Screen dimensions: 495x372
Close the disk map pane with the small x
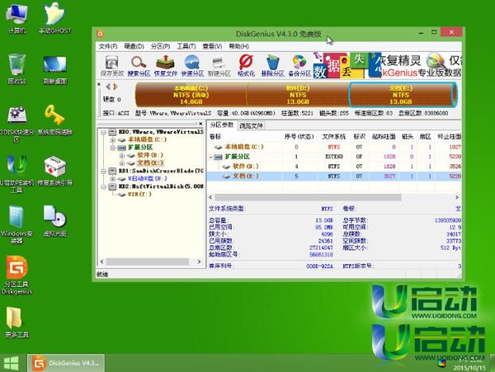[99, 84]
